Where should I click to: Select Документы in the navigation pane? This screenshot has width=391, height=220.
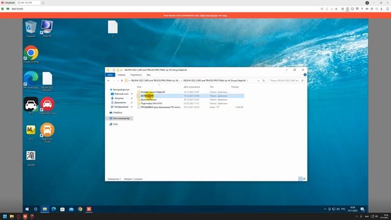[120, 103]
